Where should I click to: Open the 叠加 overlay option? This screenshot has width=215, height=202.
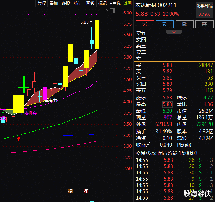pyautogui.click(x=54, y=3)
